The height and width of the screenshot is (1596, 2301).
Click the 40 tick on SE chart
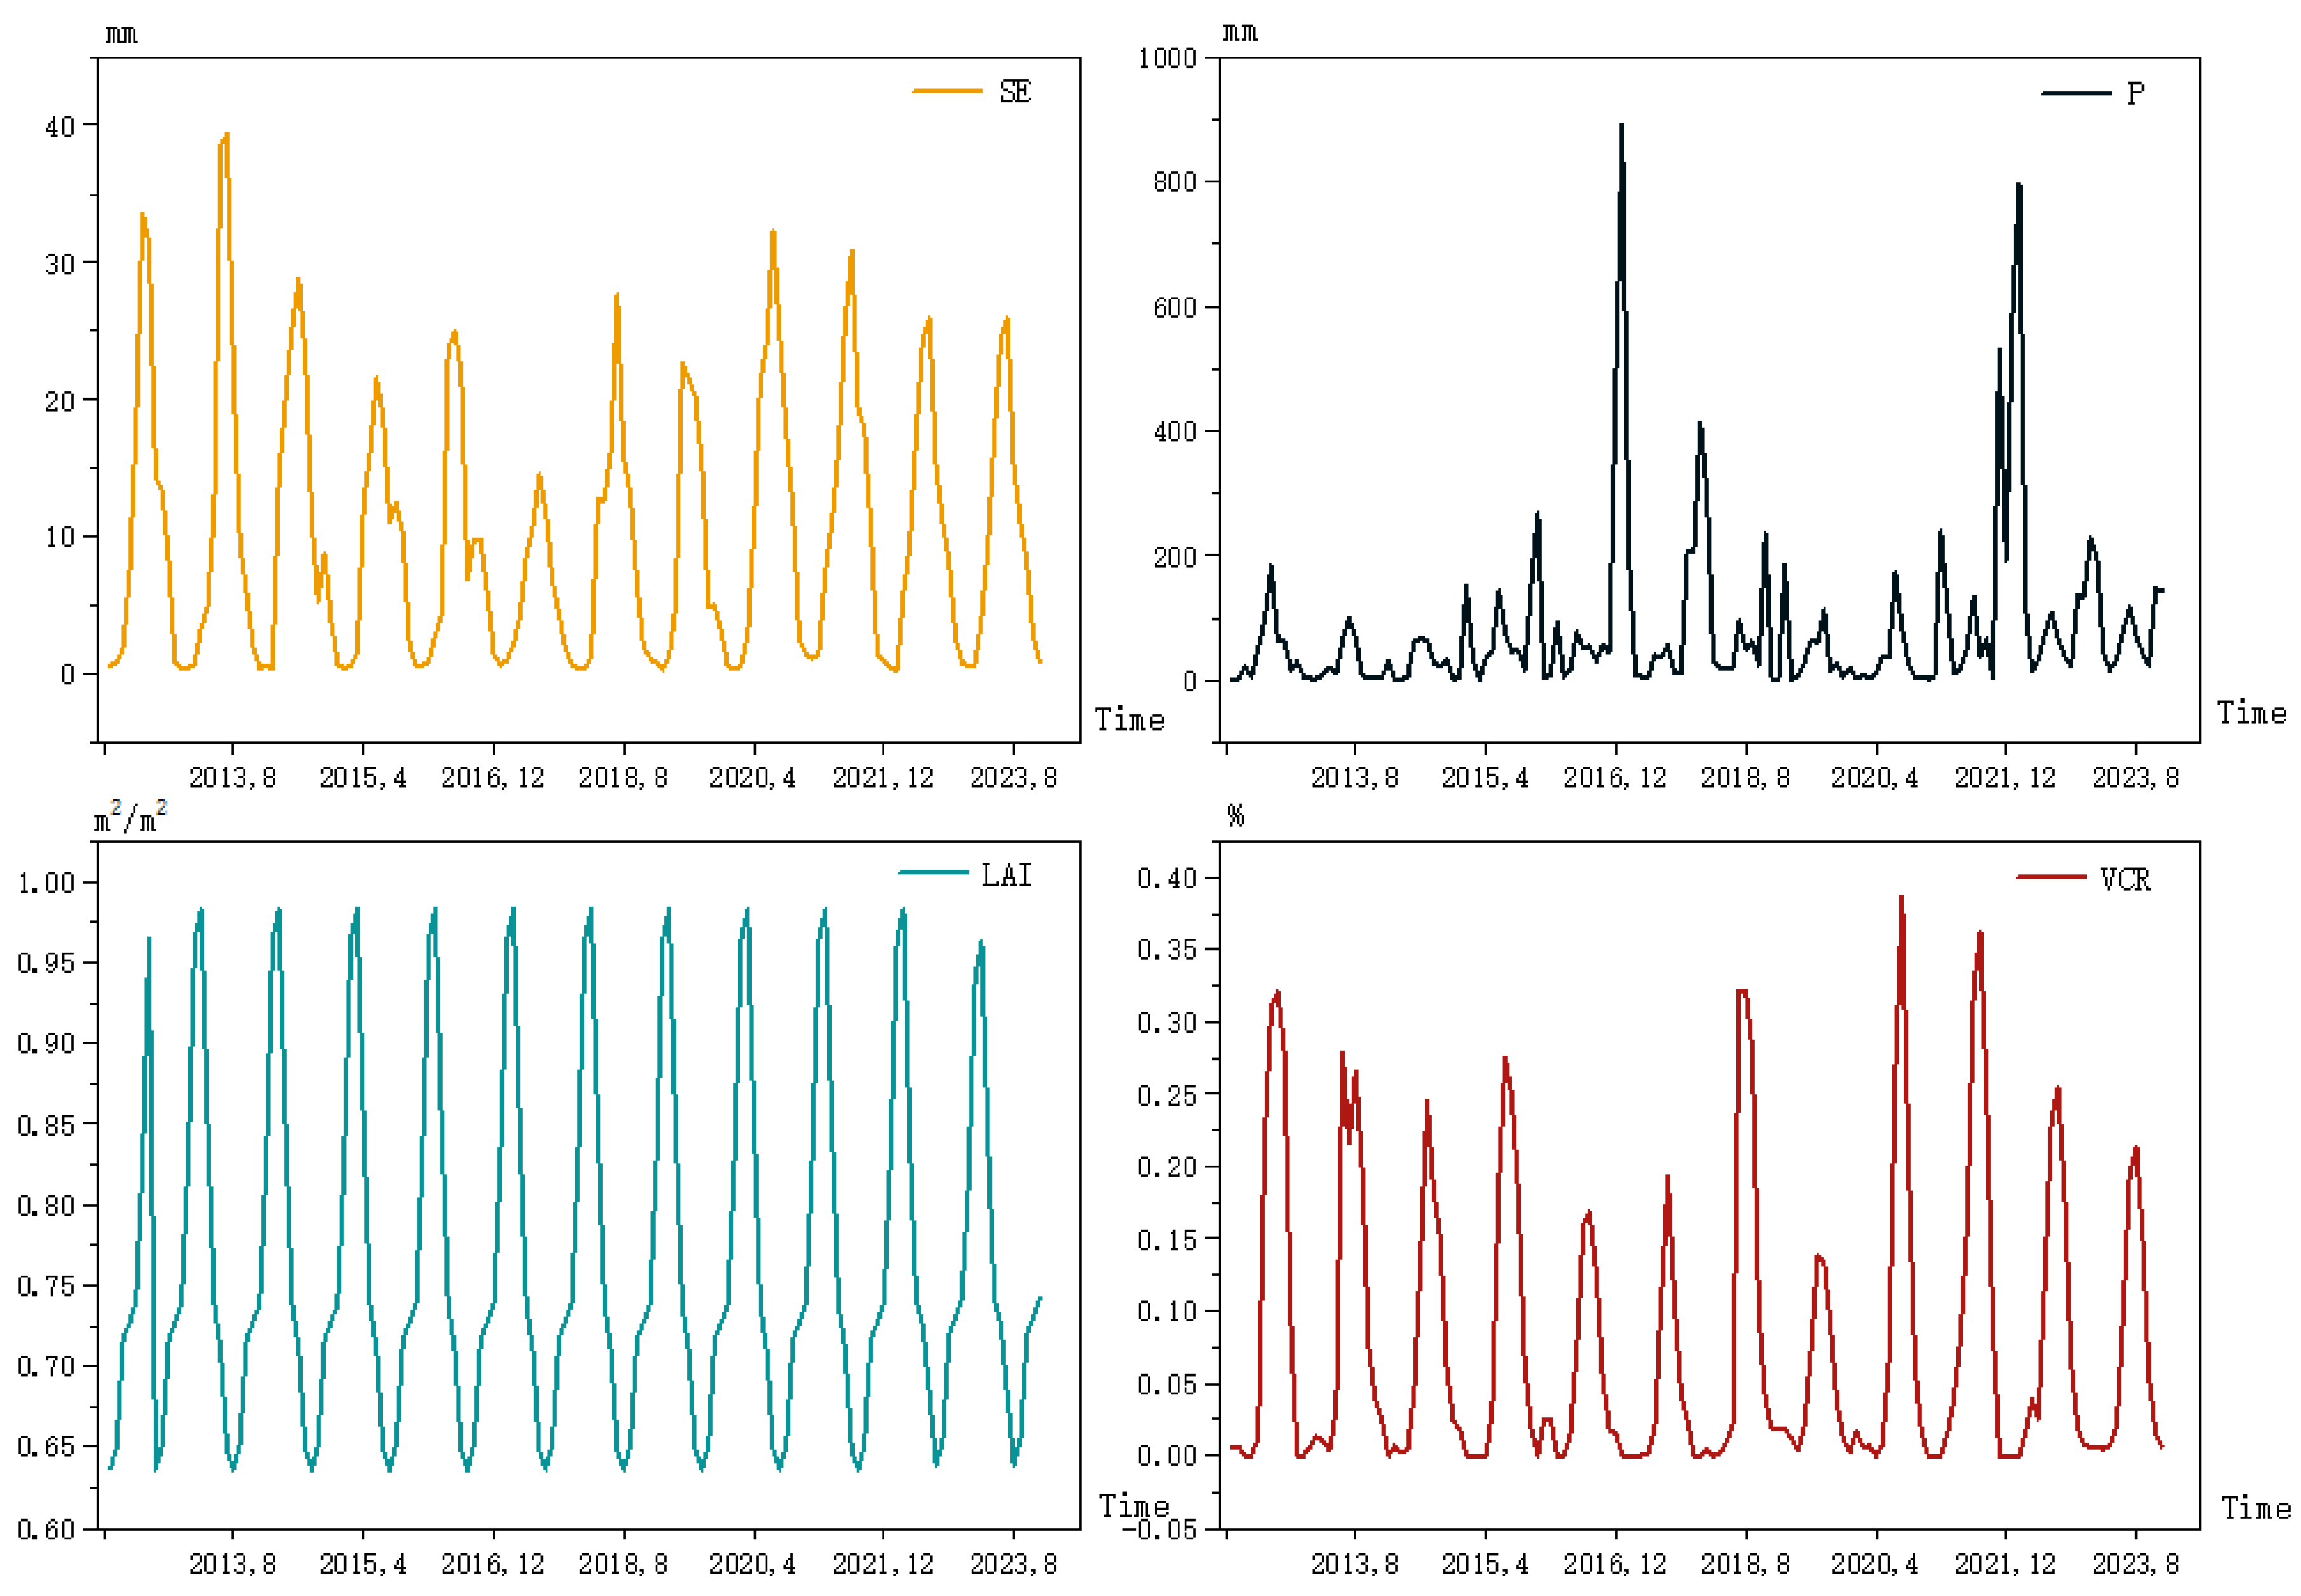click(60, 126)
